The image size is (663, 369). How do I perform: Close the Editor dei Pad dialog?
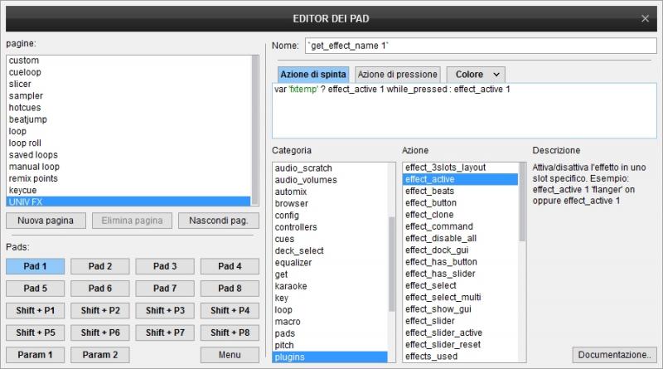click(645, 18)
